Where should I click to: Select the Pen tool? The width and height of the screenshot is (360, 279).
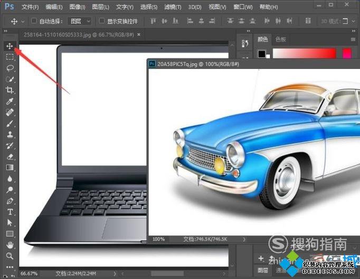(x=10, y=201)
